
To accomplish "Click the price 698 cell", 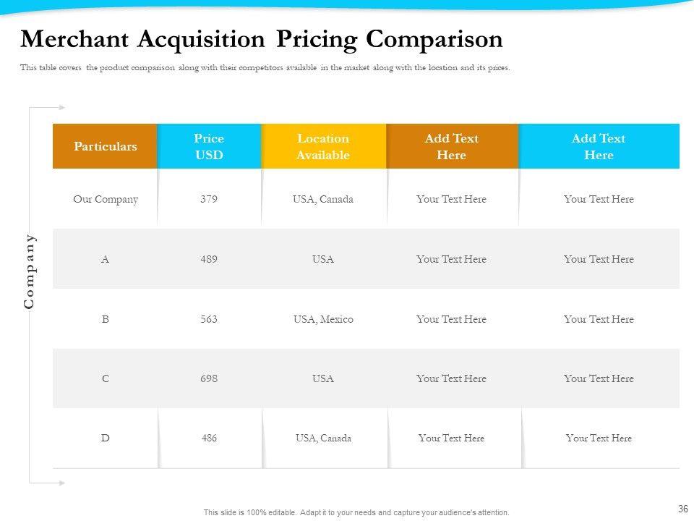I will click(209, 378).
